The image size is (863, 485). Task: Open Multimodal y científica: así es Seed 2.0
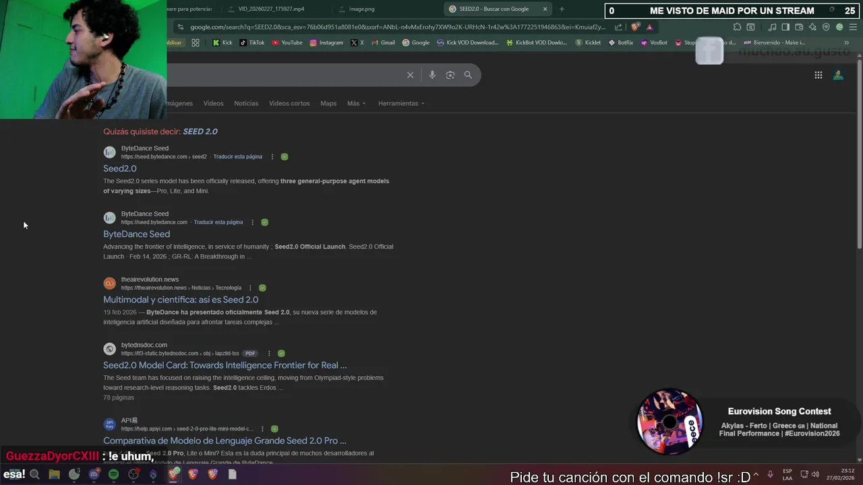tap(181, 300)
